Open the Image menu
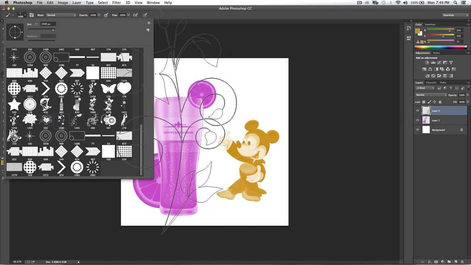 tap(63, 3)
